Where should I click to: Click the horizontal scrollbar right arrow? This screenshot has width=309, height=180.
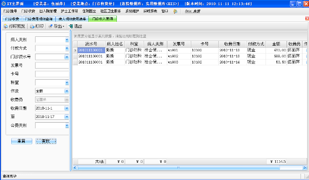(305, 167)
